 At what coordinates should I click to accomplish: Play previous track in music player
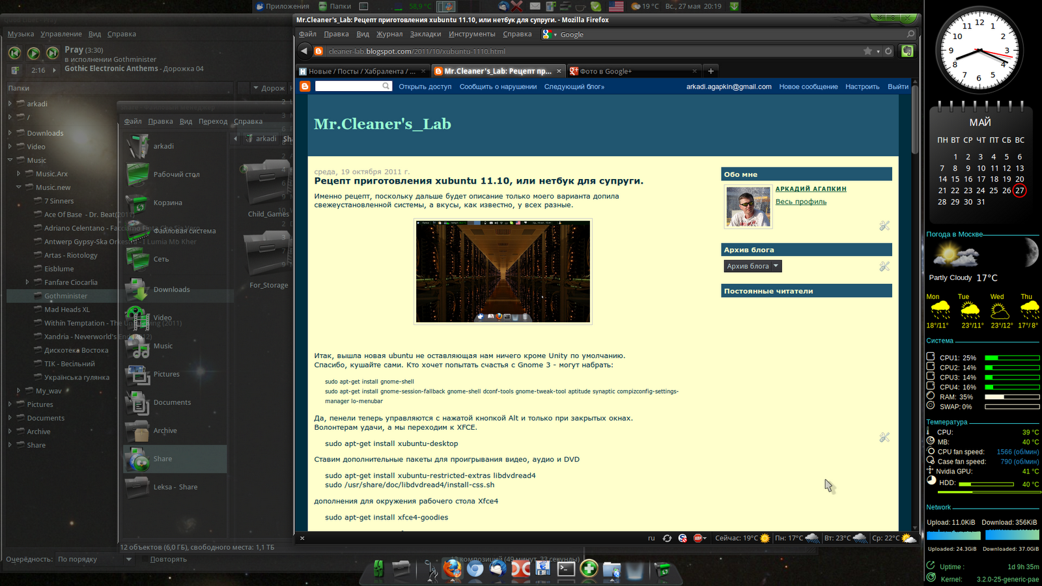(14, 53)
